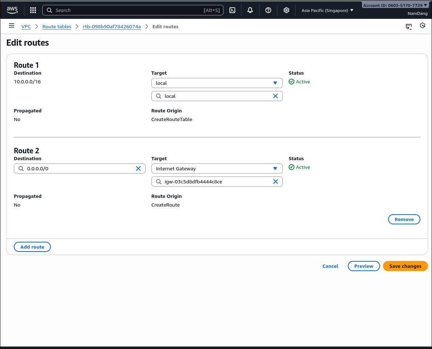The height and width of the screenshot is (349, 432).
Task: Focus the top Search input field
Action: click(127, 10)
